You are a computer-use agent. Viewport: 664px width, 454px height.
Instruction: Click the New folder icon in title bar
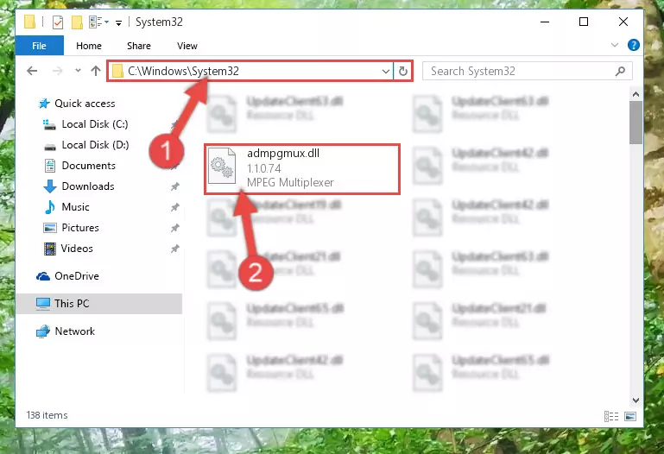(77, 22)
